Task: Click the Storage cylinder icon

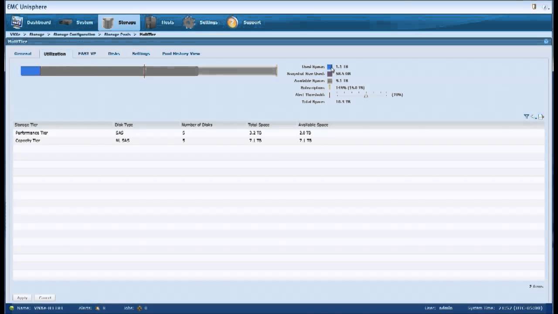Action: pos(108,23)
